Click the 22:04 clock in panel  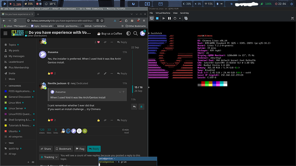tap(280, 4)
